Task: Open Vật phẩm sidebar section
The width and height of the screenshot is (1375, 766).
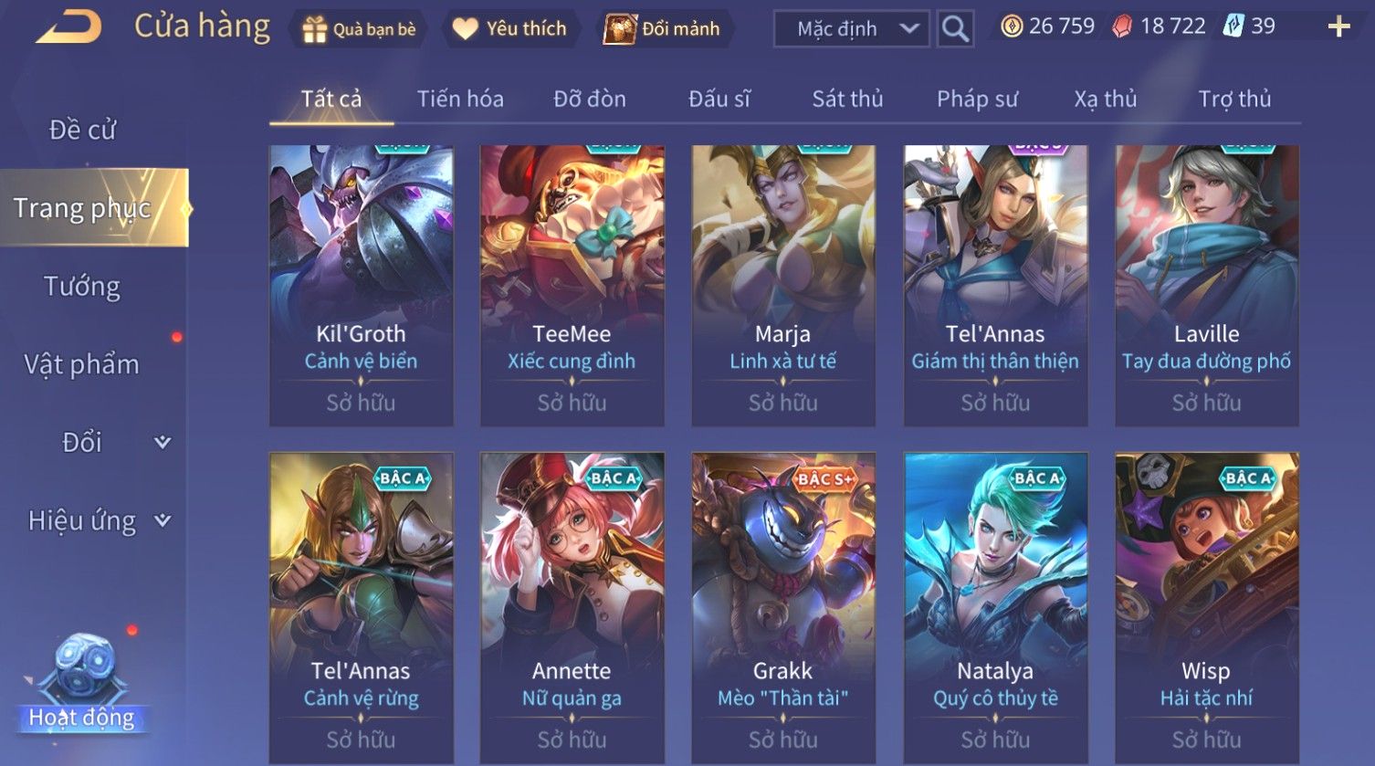Action: pos(82,364)
